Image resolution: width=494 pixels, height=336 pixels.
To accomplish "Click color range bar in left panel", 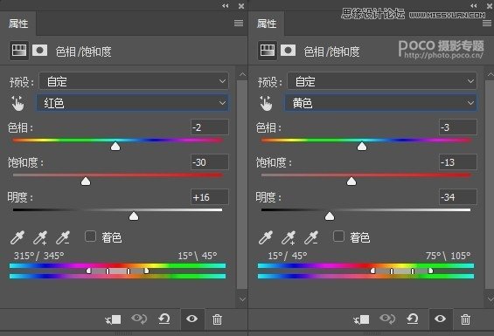I will [117, 271].
